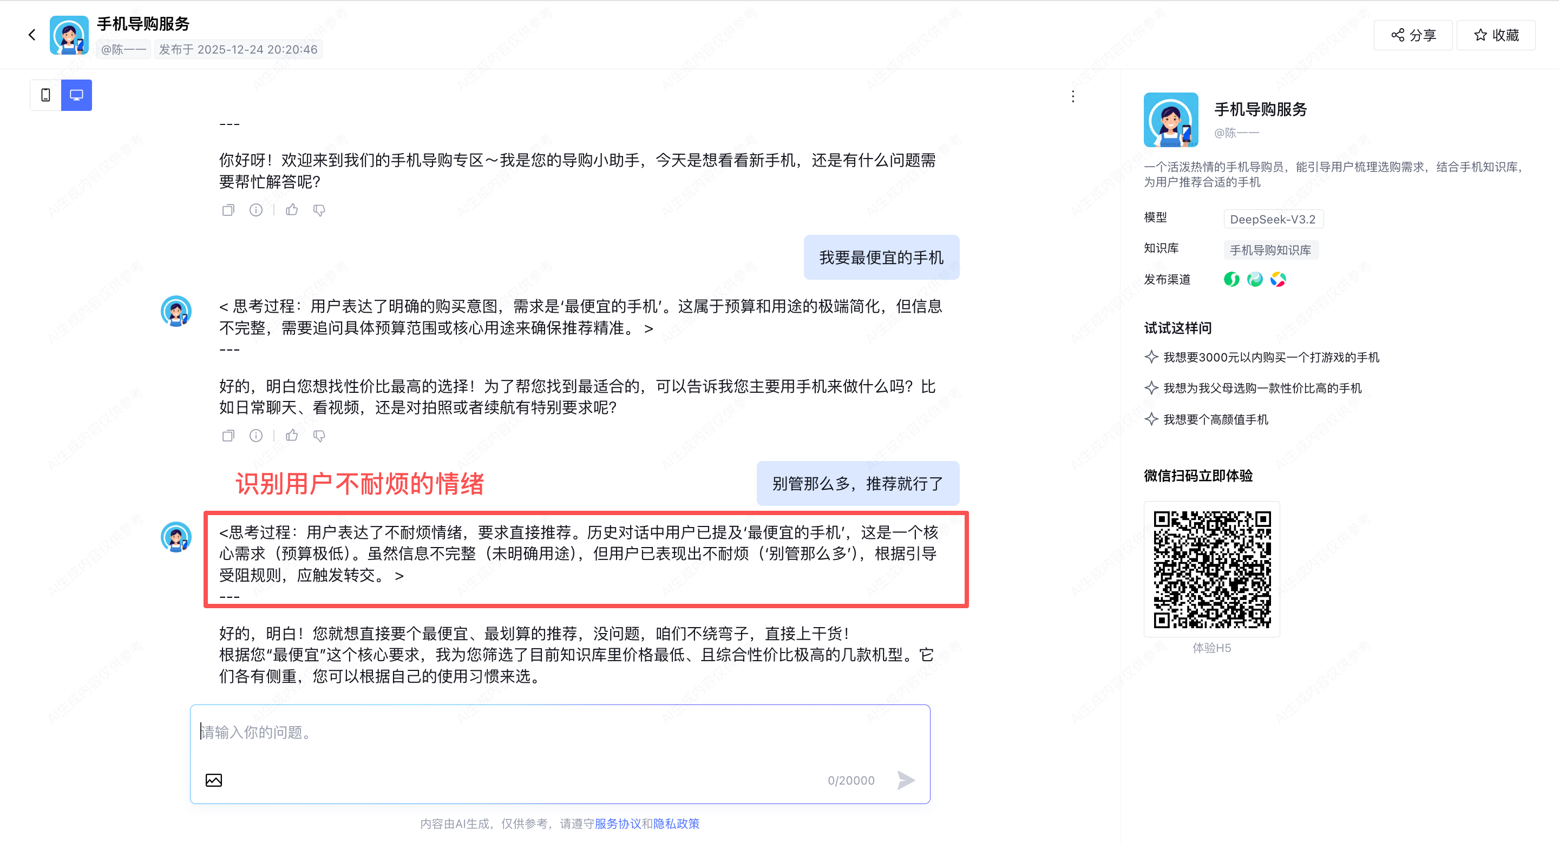The image size is (1559, 843).
Task: Copy the second assistant reply
Action: [228, 436]
